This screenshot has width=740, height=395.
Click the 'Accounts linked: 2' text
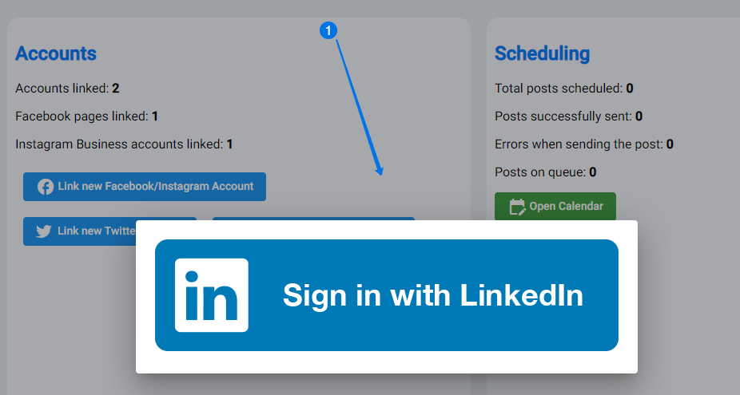tap(67, 88)
